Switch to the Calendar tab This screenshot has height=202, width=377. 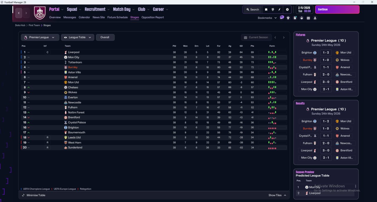click(84, 17)
